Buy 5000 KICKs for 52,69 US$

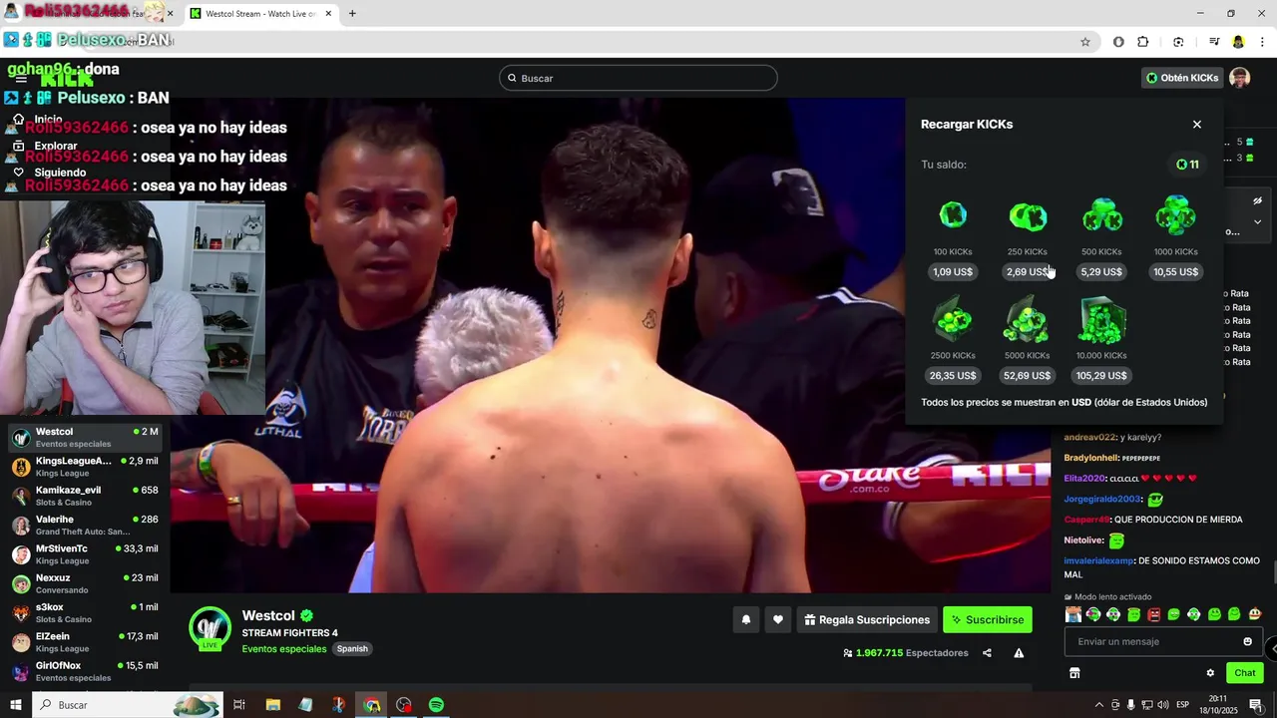(1027, 376)
